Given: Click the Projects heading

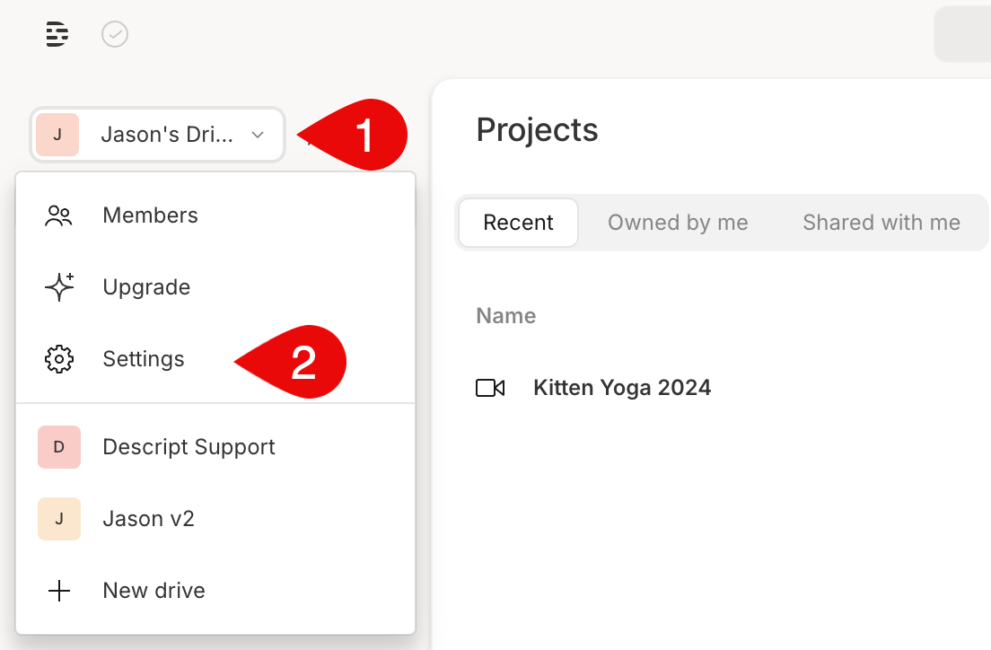Looking at the screenshot, I should 537,129.
